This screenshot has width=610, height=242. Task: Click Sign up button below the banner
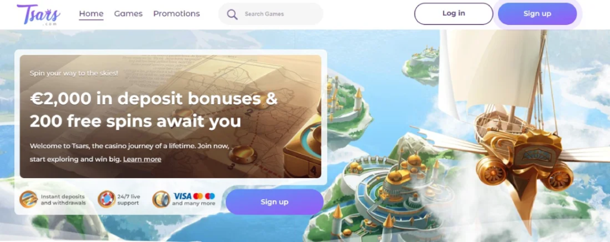pos(275,202)
